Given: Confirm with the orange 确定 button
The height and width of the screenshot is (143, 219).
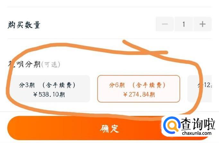Looking at the screenshot, I should tap(109, 128).
